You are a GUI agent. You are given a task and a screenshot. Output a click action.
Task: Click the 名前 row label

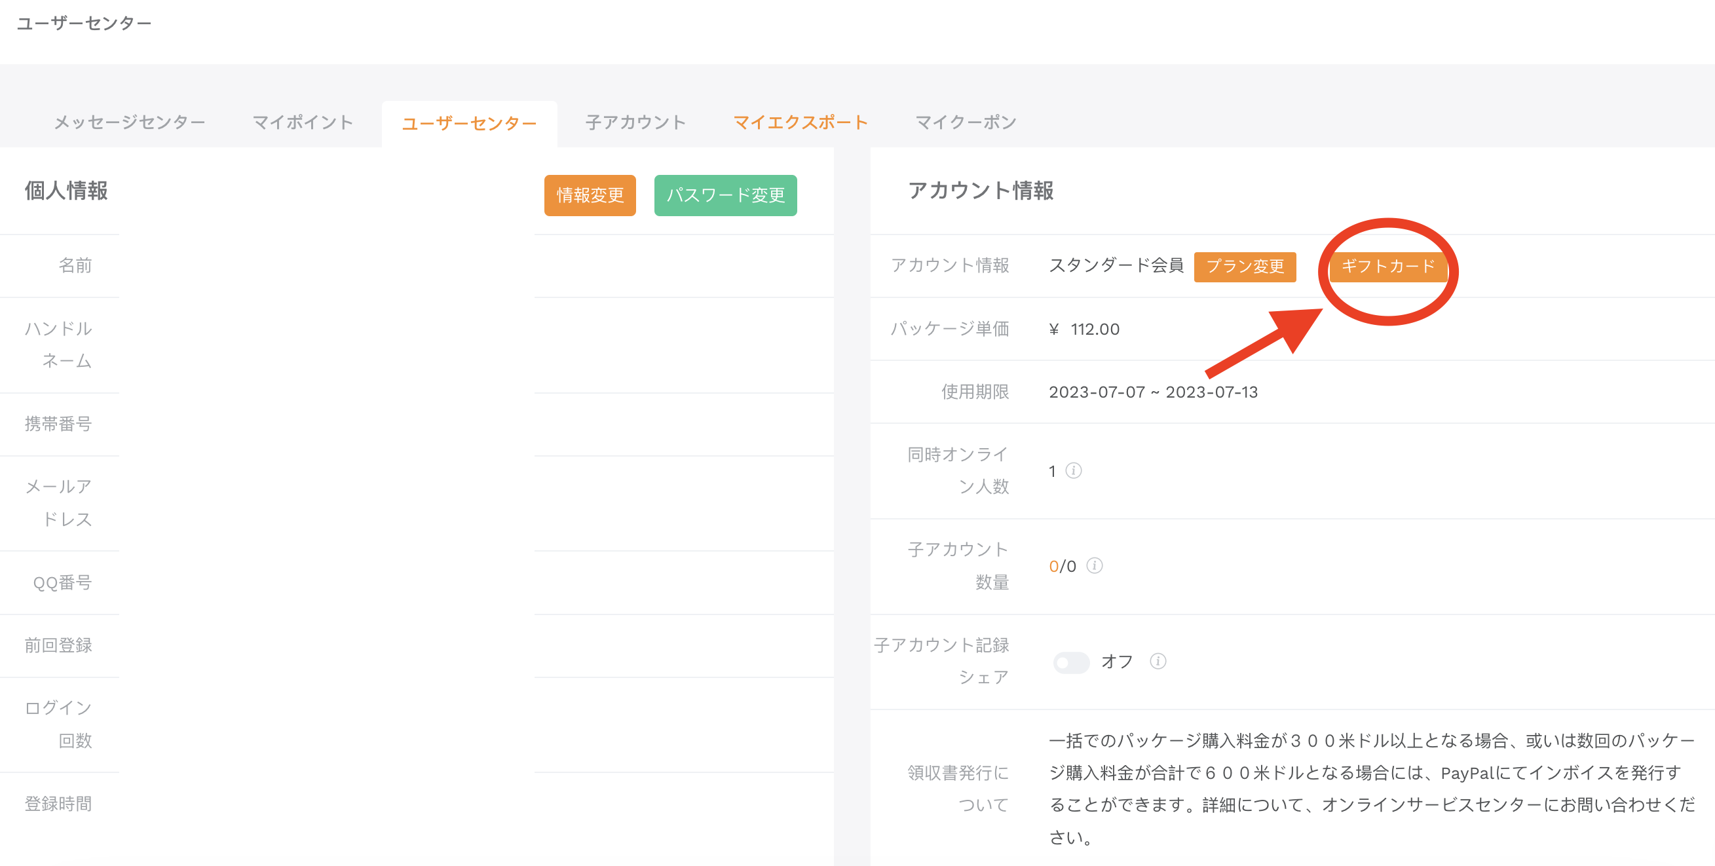pos(75,265)
